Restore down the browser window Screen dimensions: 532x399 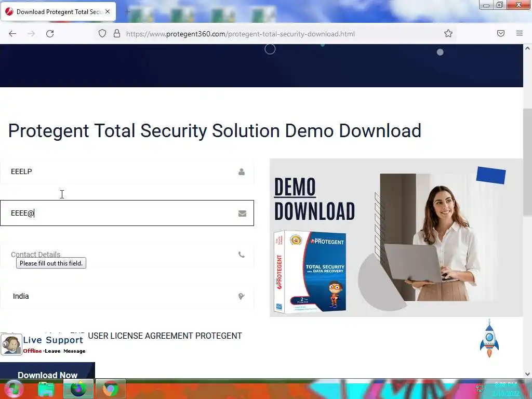point(500,5)
